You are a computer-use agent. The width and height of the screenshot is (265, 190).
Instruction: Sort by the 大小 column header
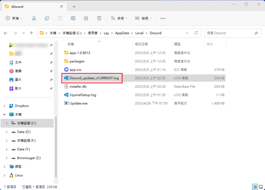(210, 44)
